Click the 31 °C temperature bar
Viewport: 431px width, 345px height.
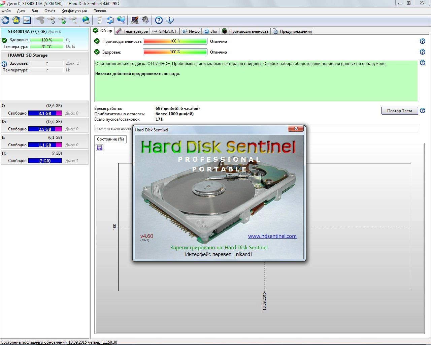pos(47,46)
